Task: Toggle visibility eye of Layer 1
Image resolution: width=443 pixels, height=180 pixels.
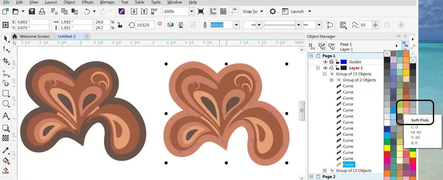Action: (325, 68)
